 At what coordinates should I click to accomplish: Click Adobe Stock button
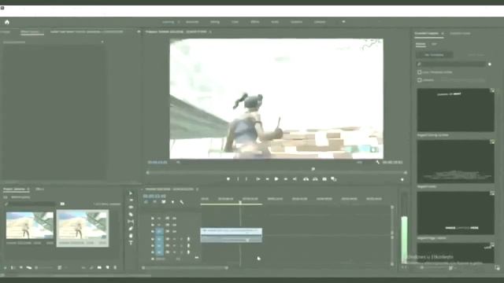click(x=476, y=55)
